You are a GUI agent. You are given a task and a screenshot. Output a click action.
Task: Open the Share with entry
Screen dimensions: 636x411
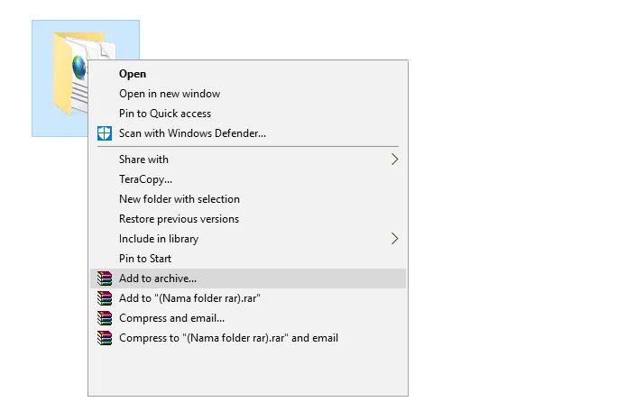[248, 160]
